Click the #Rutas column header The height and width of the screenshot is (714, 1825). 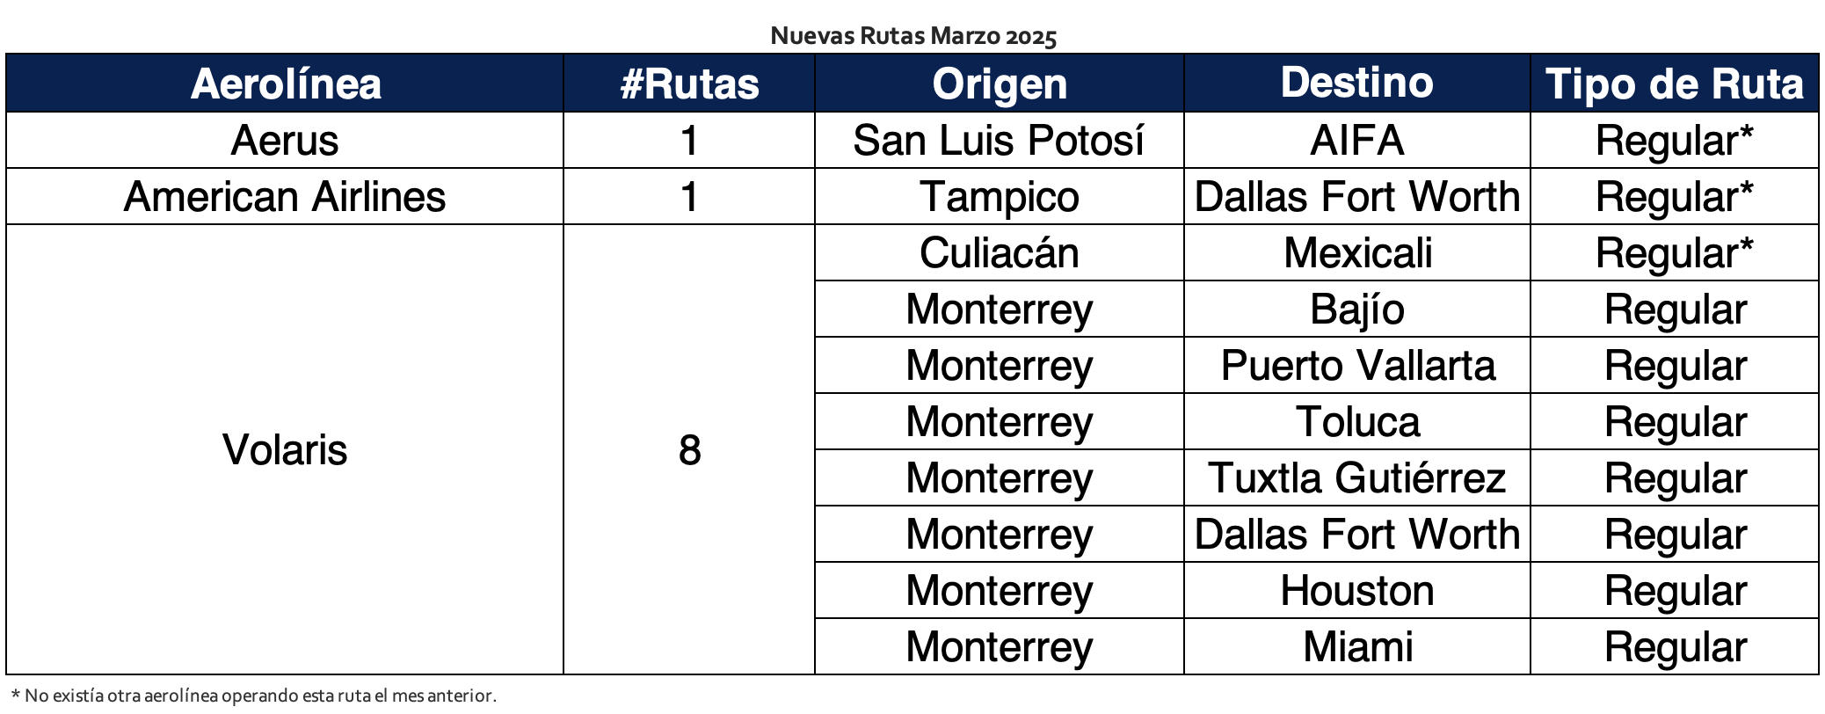pos(689,84)
